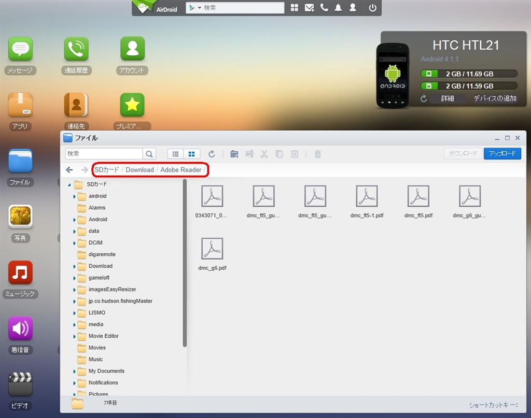
Task: Click the internal storage 2 GB / 11.69 GB bar
Action: tap(469, 74)
